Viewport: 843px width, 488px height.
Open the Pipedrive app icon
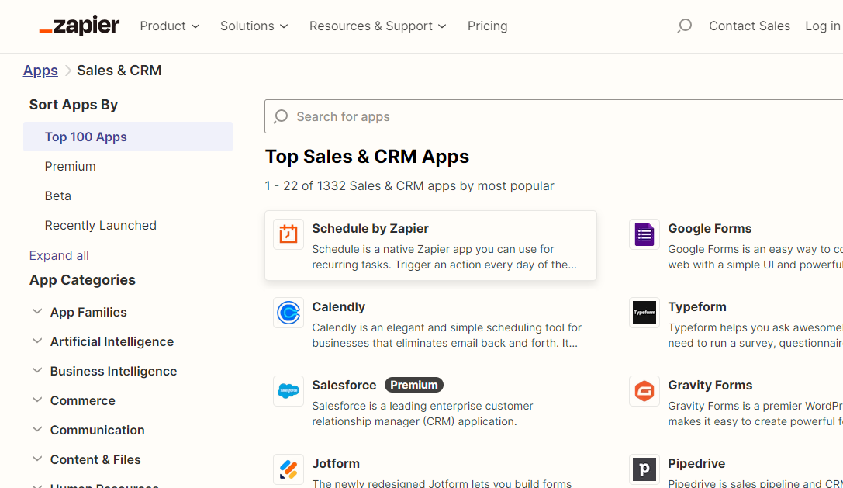pyautogui.click(x=644, y=469)
